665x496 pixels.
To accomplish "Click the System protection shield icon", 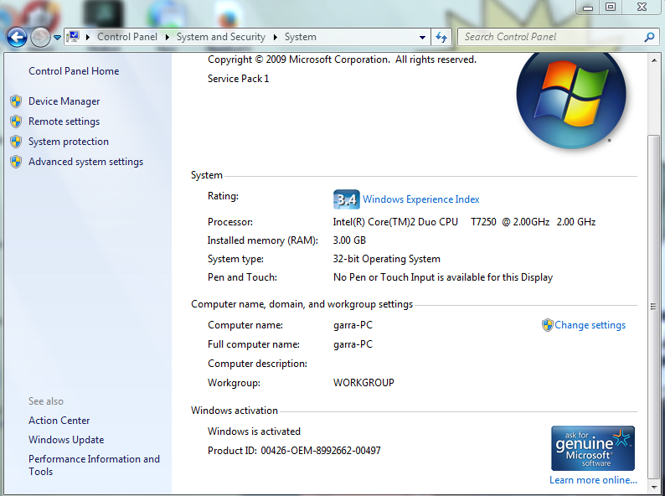I will pos(16,142).
